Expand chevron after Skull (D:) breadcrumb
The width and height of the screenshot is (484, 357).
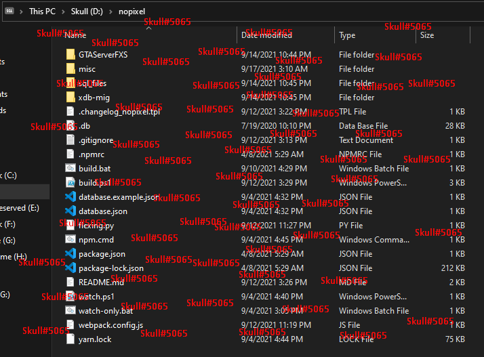pyautogui.click(x=110, y=12)
